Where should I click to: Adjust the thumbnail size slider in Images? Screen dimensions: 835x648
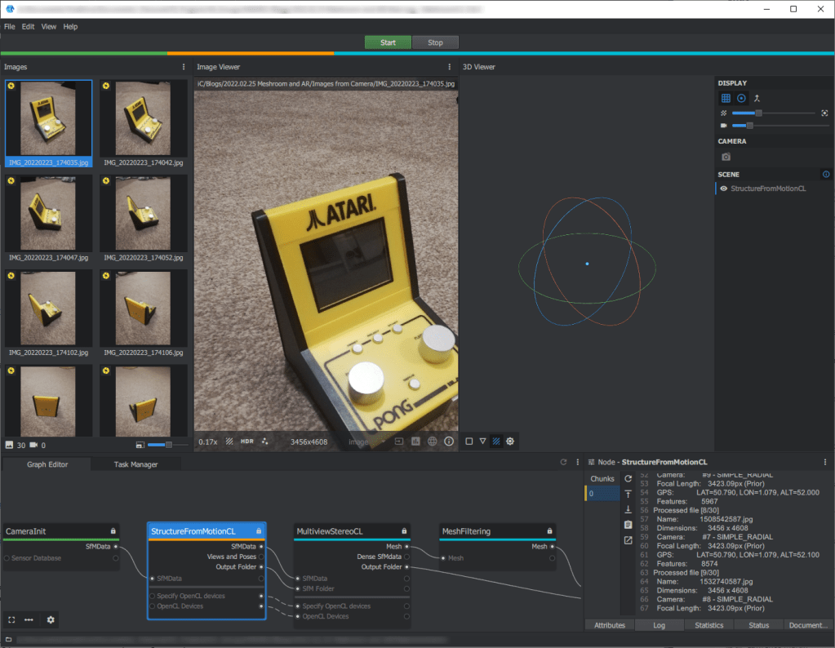[x=169, y=445]
